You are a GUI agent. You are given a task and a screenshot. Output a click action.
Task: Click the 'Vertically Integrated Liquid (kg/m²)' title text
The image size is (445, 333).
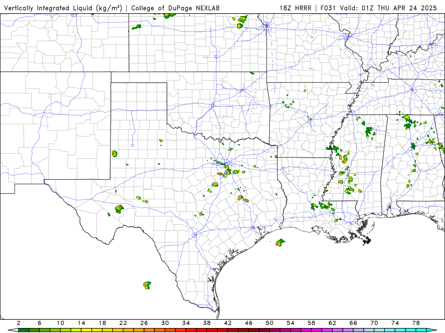(63, 8)
